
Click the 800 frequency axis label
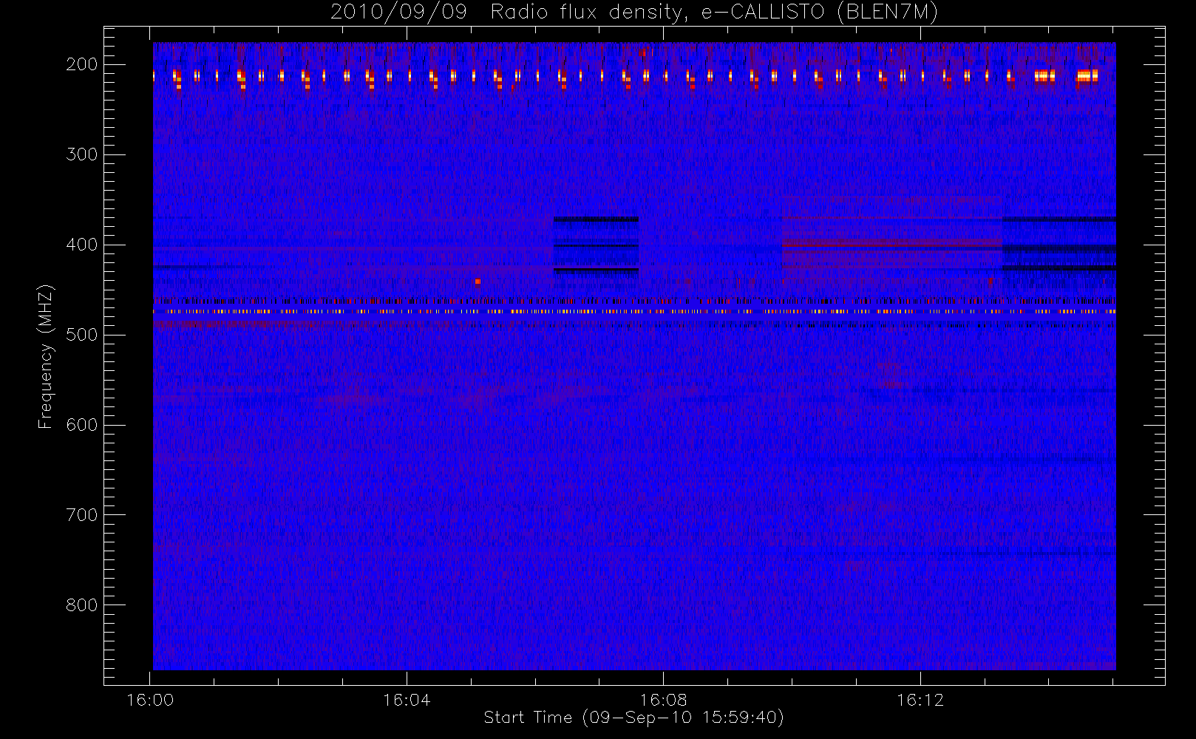pyautogui.click(x=81, y=605)
